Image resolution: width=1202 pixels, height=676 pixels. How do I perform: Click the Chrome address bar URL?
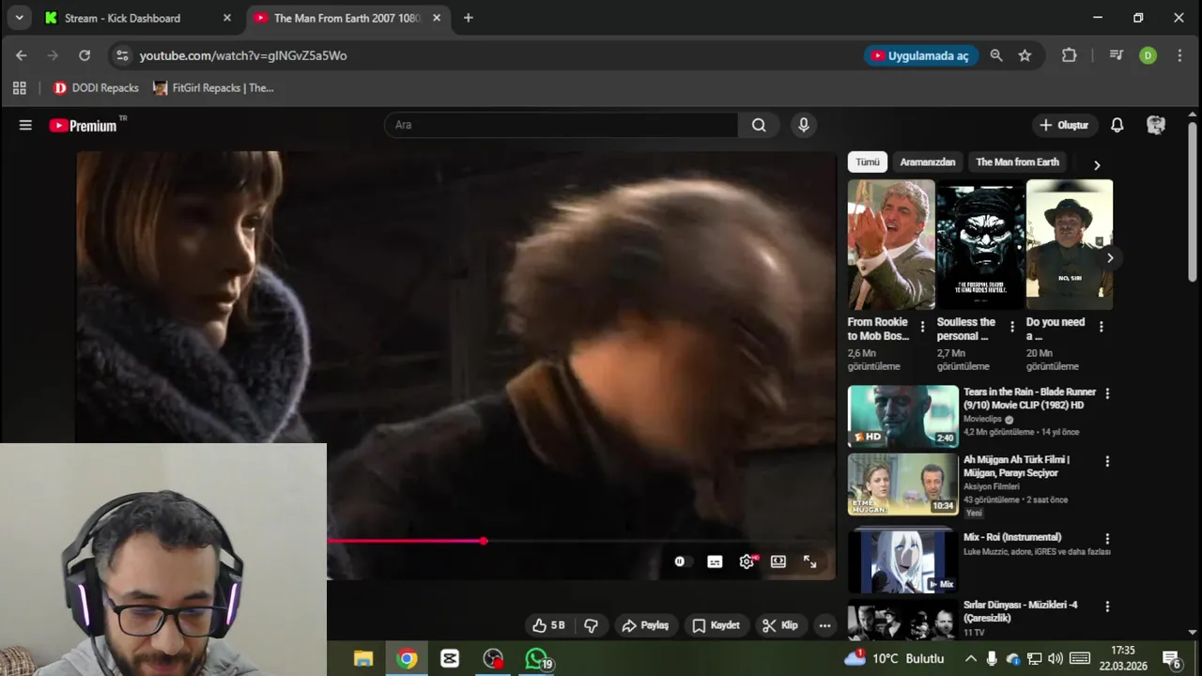(x=243, y=55)
